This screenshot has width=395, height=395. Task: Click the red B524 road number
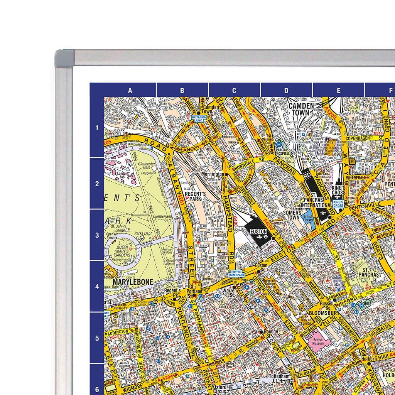pos(114,337)
